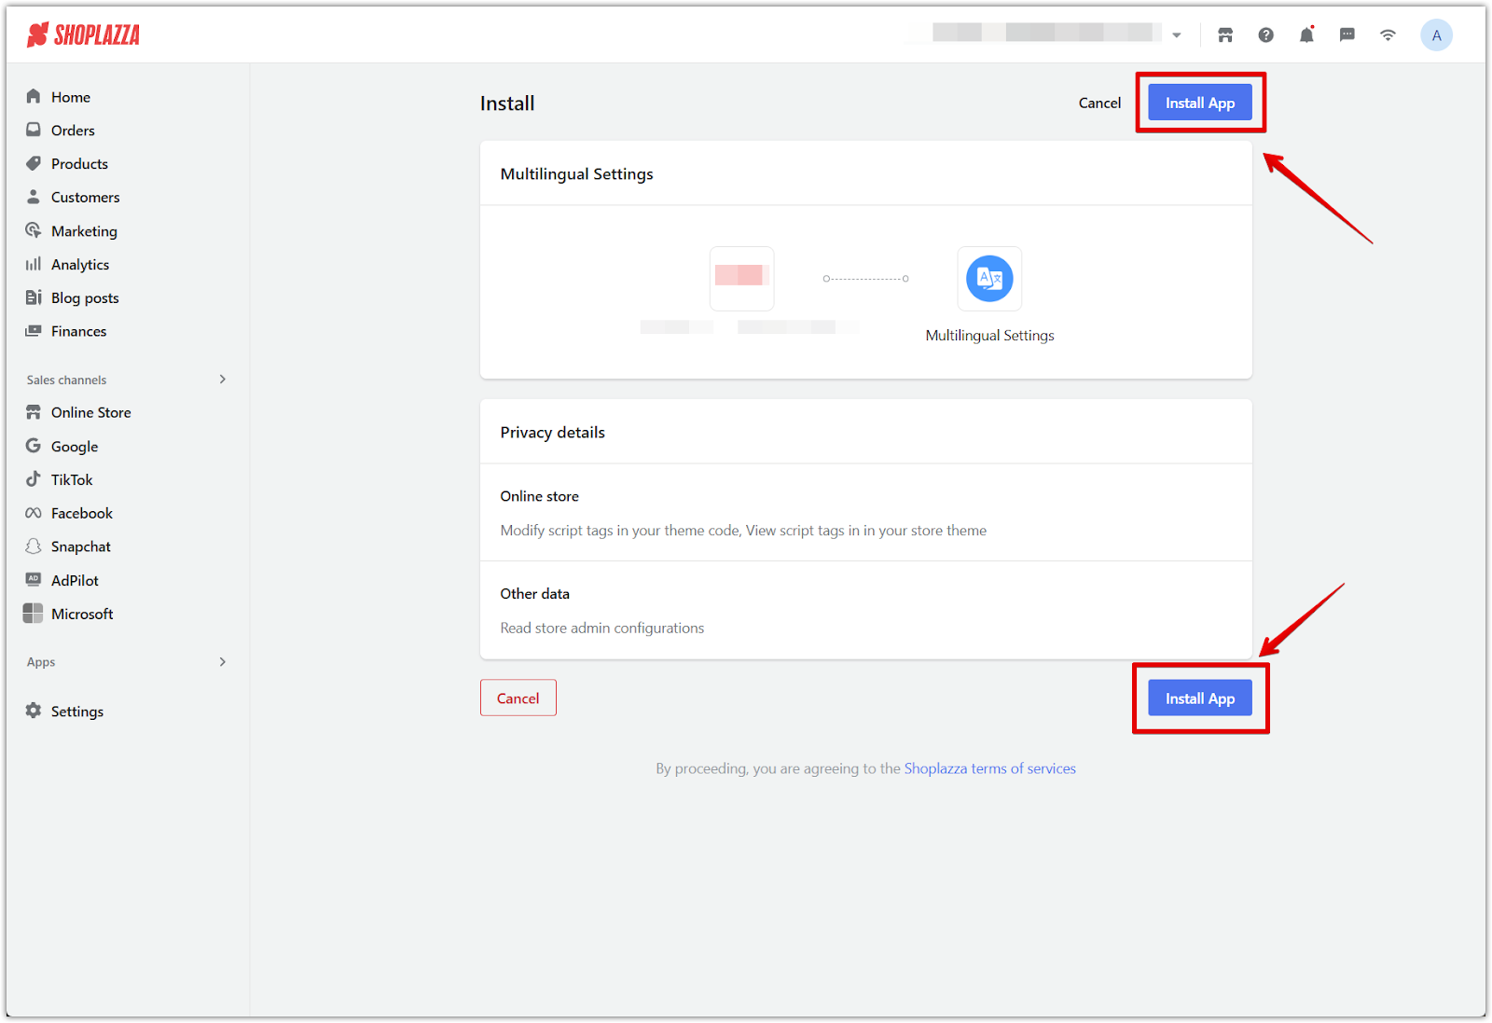1492x1023 pixels.
Task: Click the store logo thumbnail in install card
Action: 741,278
